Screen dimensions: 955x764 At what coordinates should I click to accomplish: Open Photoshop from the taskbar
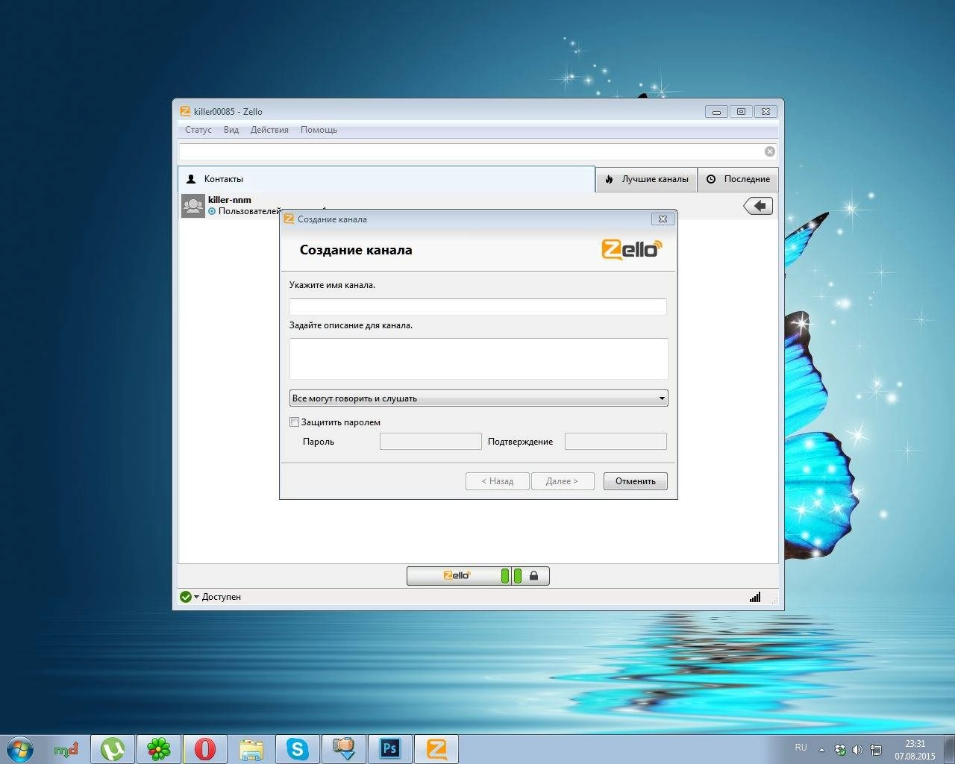coord(390,748)
